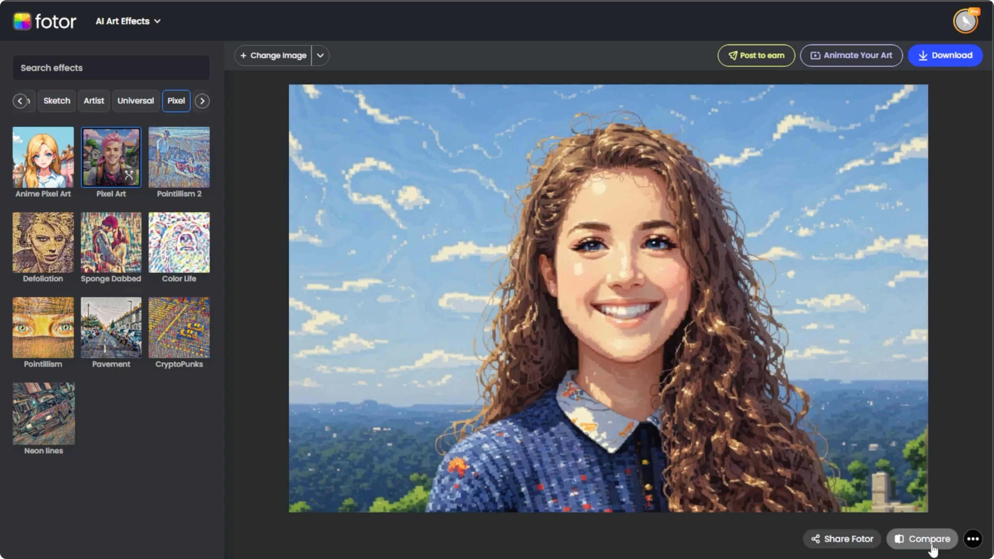This screenshot has height=559, width=994.
Task: Download the generated image
Action: 945,56
